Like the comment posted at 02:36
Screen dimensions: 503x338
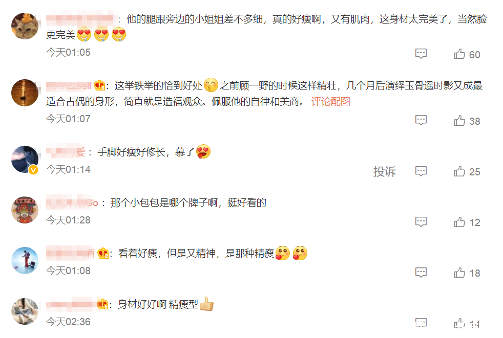(x=467, y=324)
